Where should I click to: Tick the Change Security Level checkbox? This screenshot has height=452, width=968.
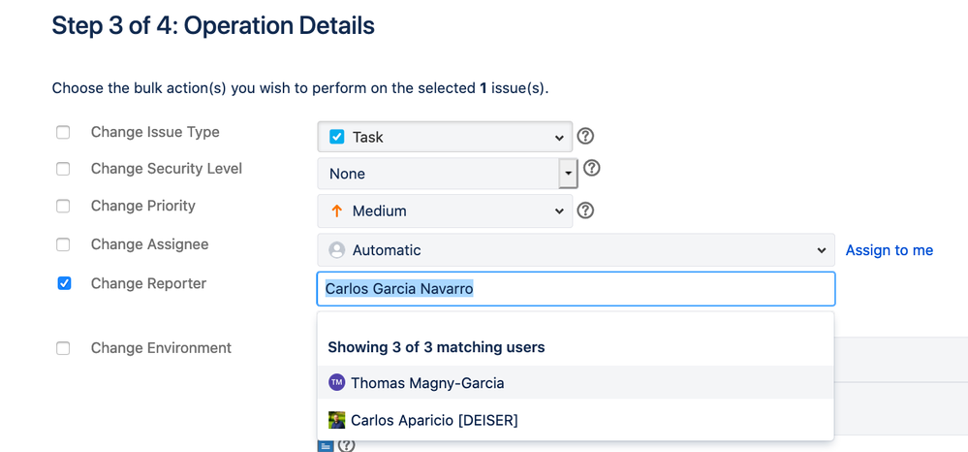pos(63,169)
